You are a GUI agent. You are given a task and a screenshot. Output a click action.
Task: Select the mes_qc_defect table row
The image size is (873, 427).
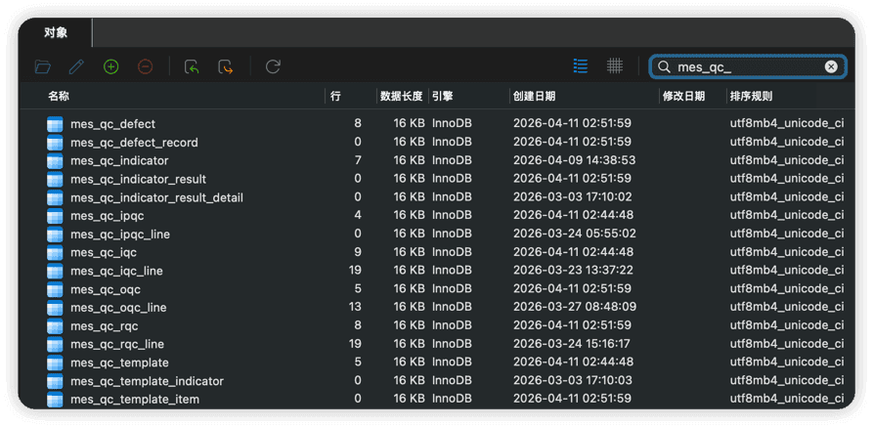pos(112,124)
